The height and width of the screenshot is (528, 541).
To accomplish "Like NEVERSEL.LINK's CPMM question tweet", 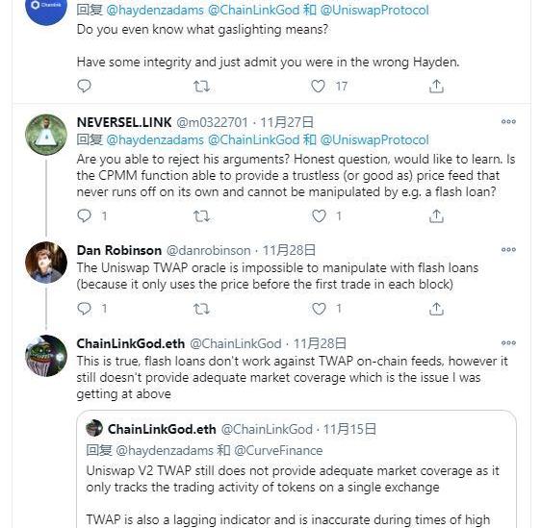I will [x=319, y=216].
